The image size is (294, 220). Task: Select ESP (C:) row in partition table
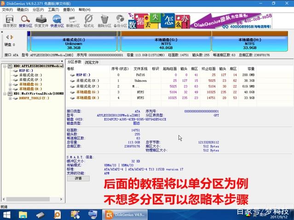161,75
